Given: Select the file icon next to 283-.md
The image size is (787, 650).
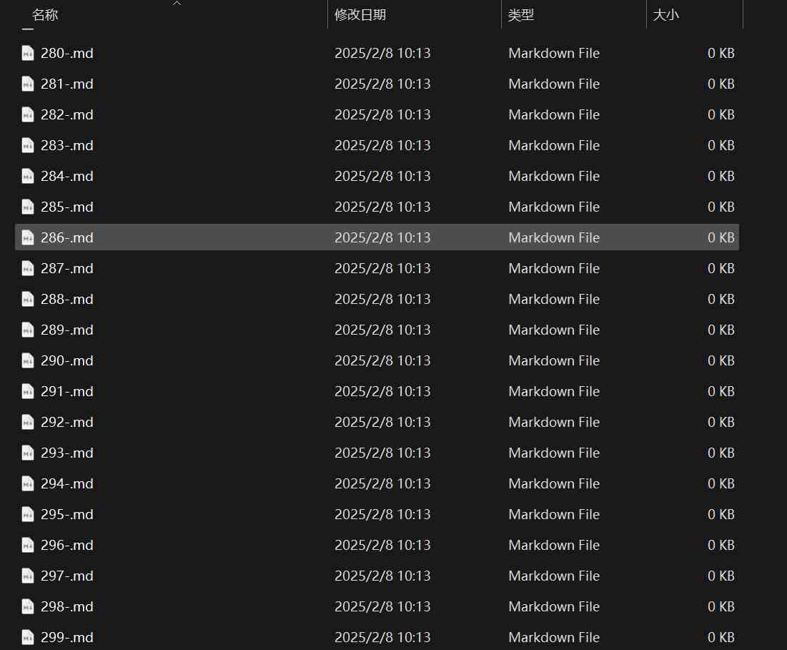Looking at the screenshot, I should click(x=28, y=146).
